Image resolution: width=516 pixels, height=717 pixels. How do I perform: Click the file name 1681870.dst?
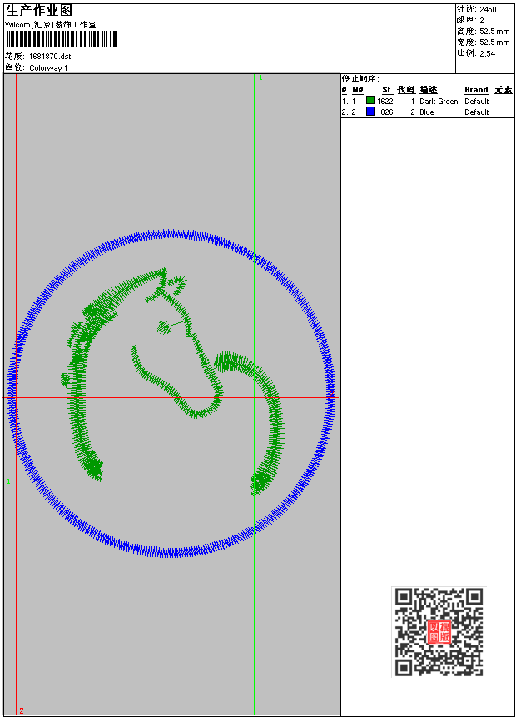click(50, 57)
